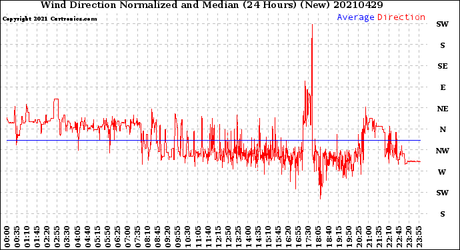Click the 21:35 time axis label
Image resolution: width=460 pixels, height=250 pixels.
379,237
